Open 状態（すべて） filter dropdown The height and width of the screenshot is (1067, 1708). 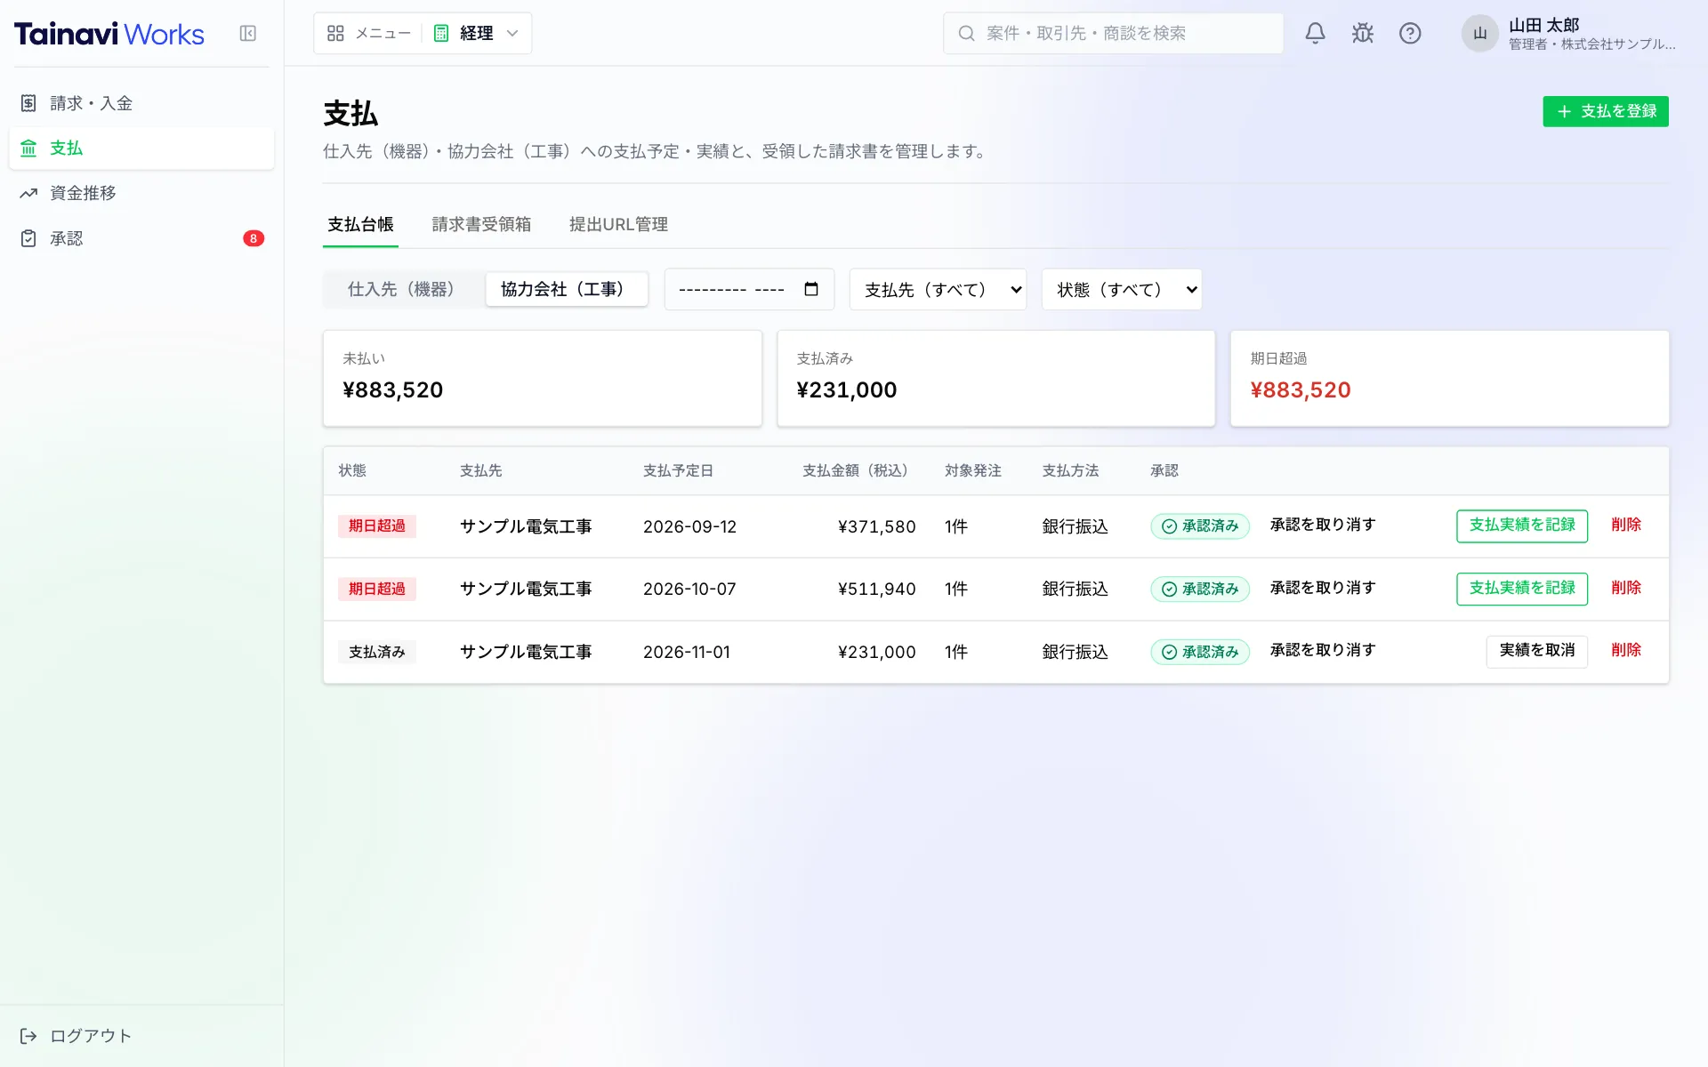click(x=1122, y=289)
